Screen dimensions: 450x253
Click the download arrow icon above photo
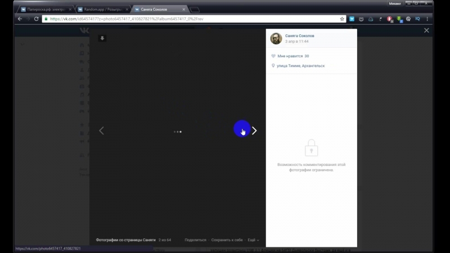(x=102, y=38)
